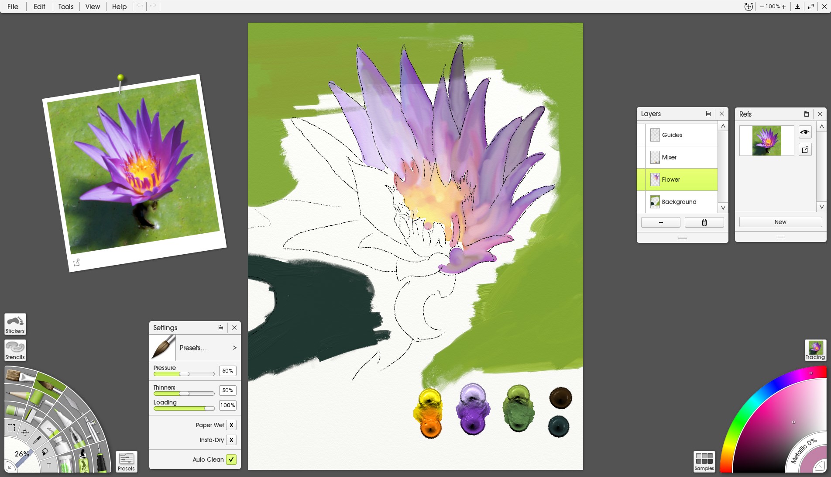Add a new layer with the plus button

pos(660,222)
